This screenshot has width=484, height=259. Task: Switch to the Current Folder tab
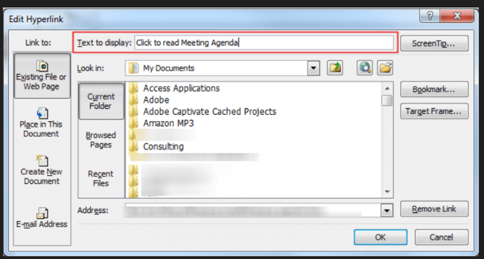101,101
